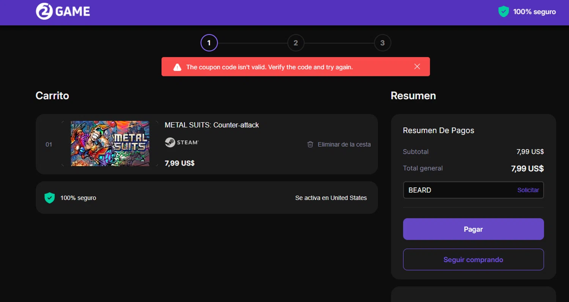
Task: Click the Steam platform logo
Action: 182,142
